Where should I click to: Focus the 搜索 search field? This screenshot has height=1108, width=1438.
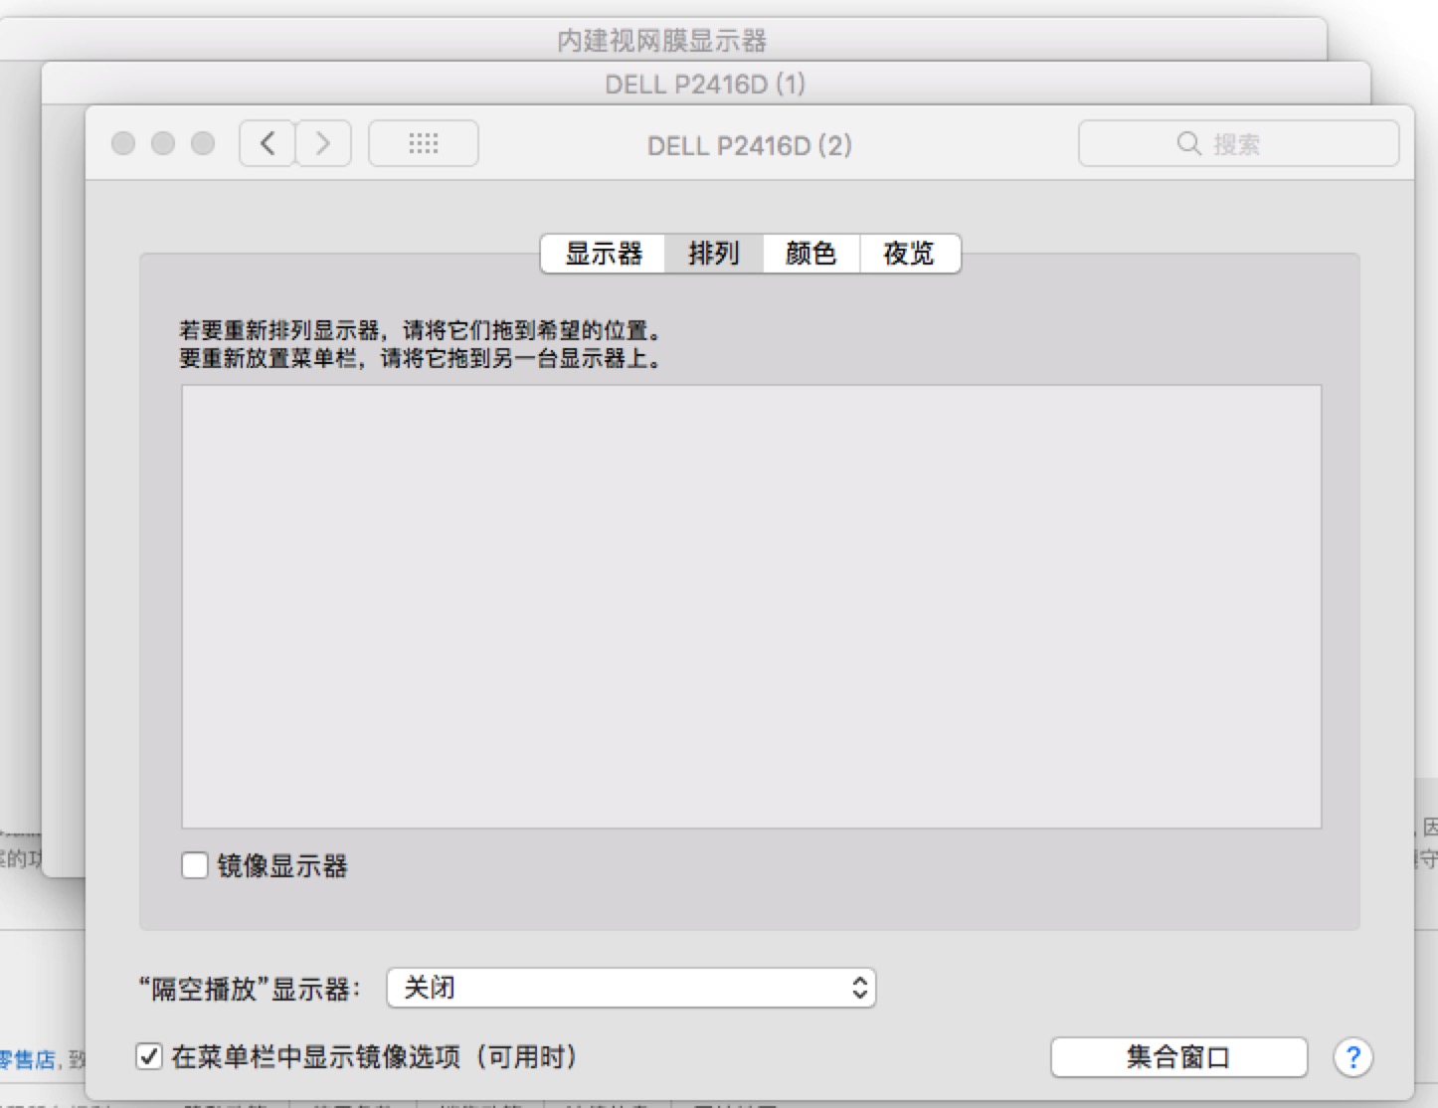1239,144
